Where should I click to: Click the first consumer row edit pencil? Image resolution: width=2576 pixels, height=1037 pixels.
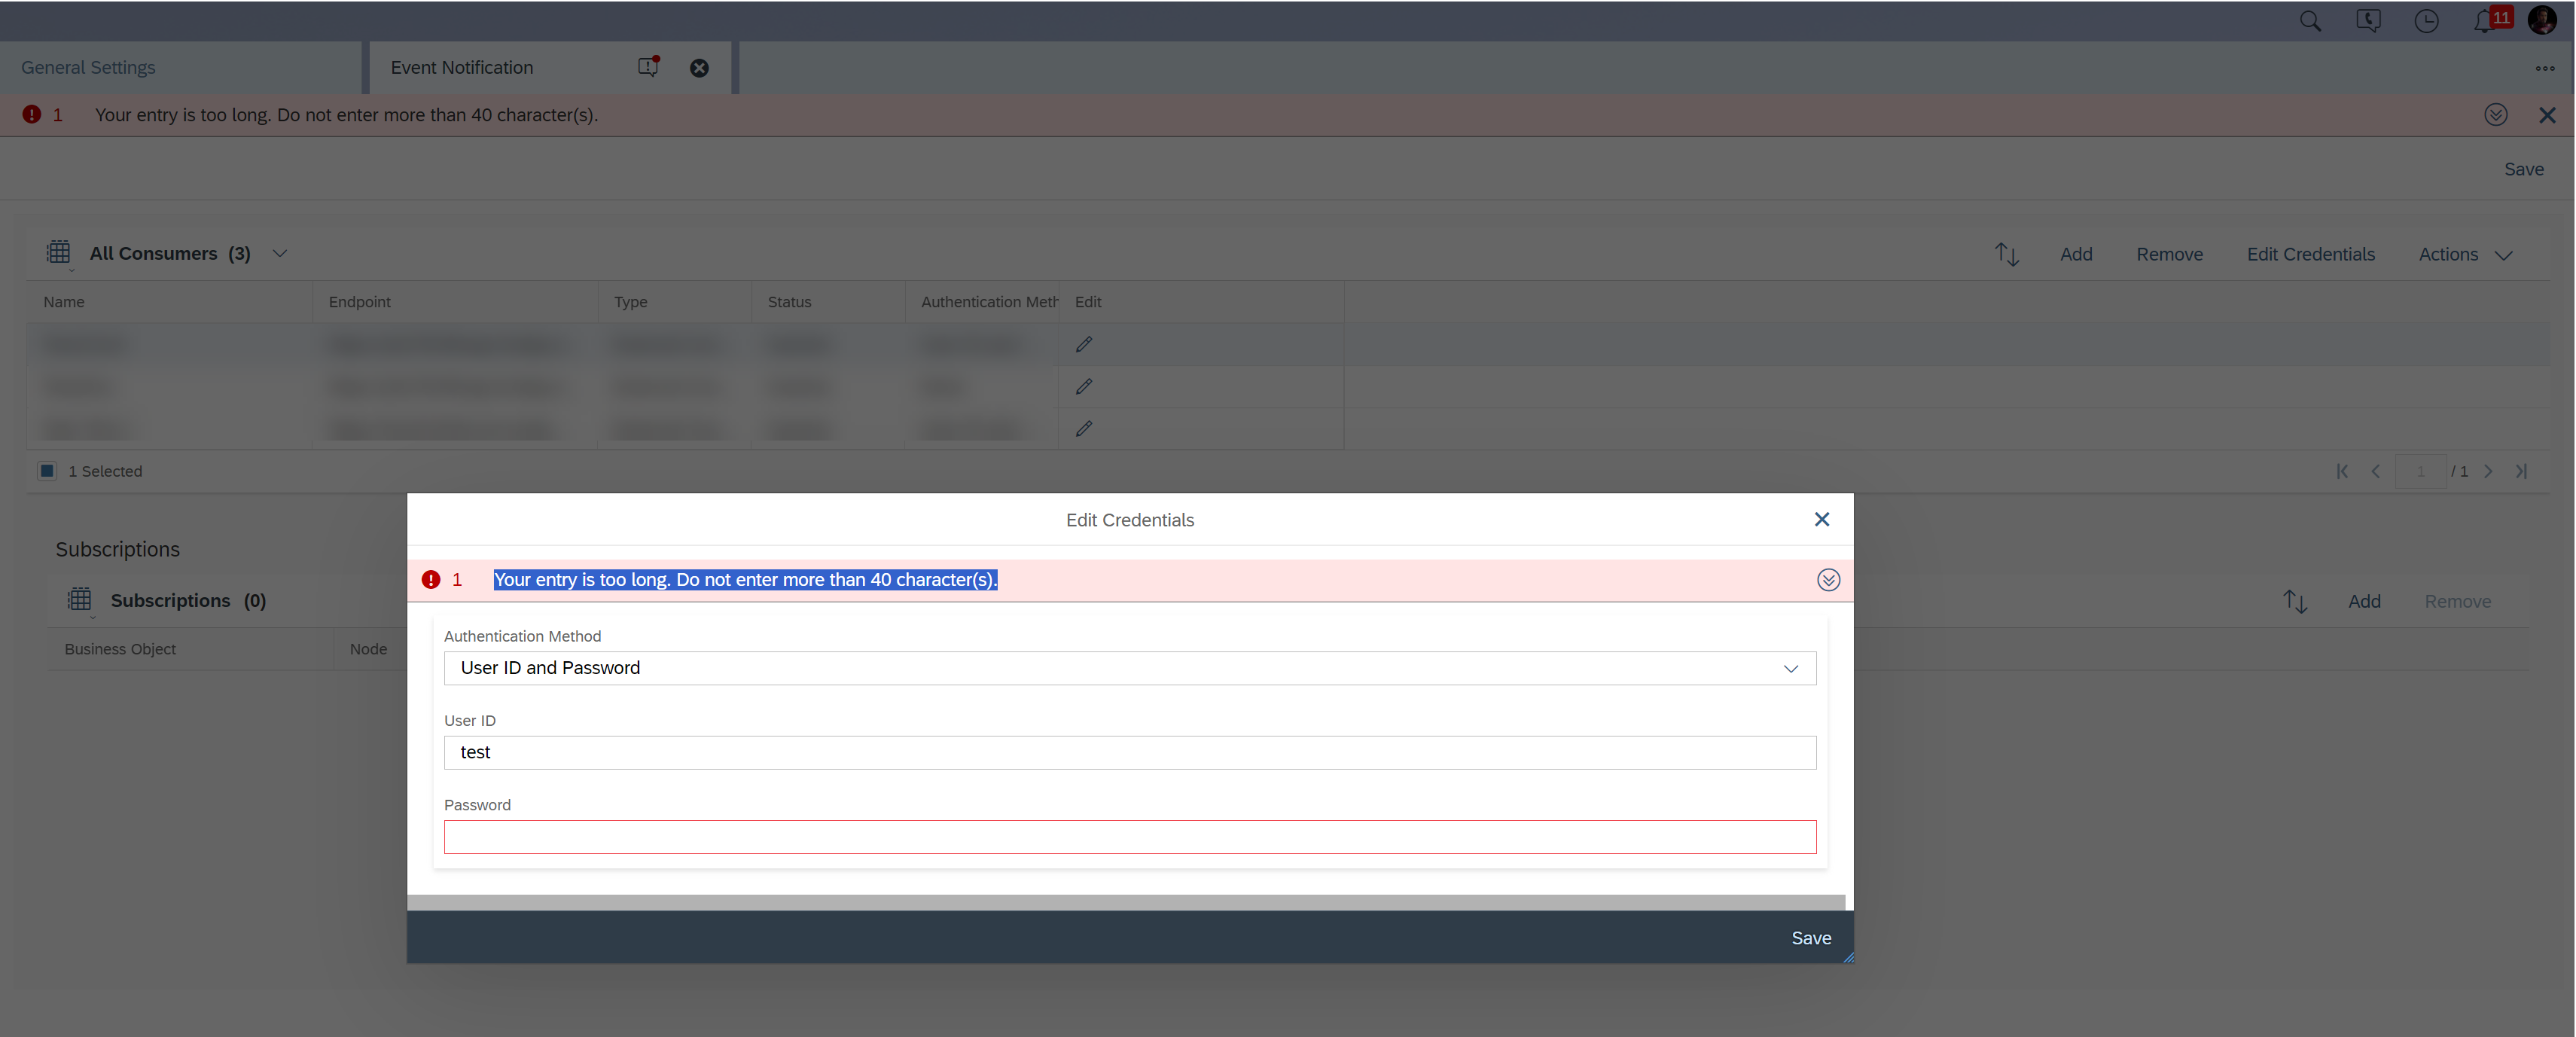[1084, 345]
